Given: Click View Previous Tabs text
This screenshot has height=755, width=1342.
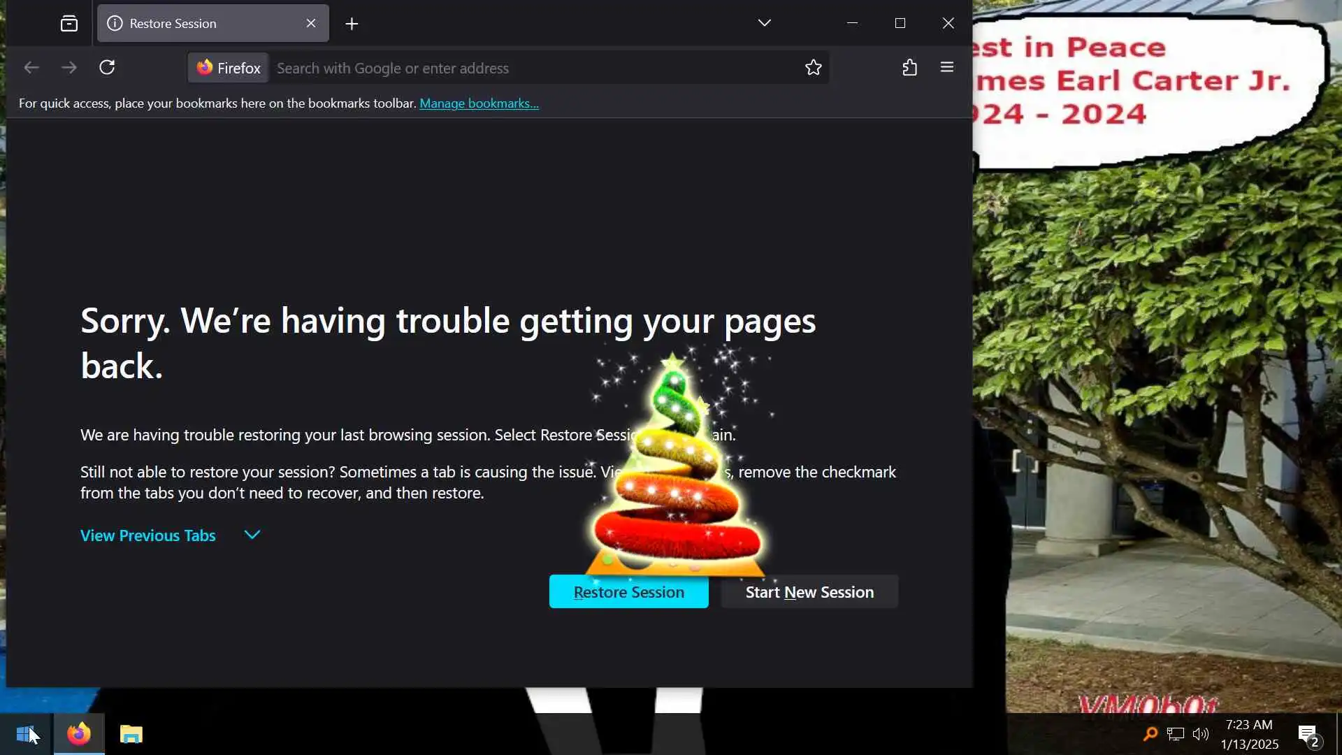Looking at the screenshot, I should [148, 535].
